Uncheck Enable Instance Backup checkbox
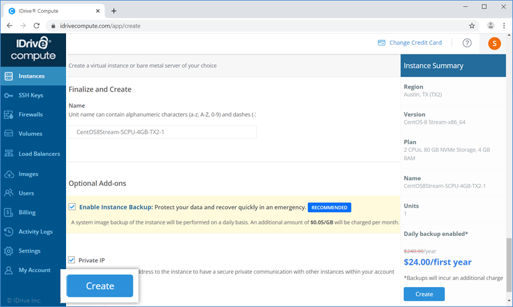513x307 pixels. [72, 206]
